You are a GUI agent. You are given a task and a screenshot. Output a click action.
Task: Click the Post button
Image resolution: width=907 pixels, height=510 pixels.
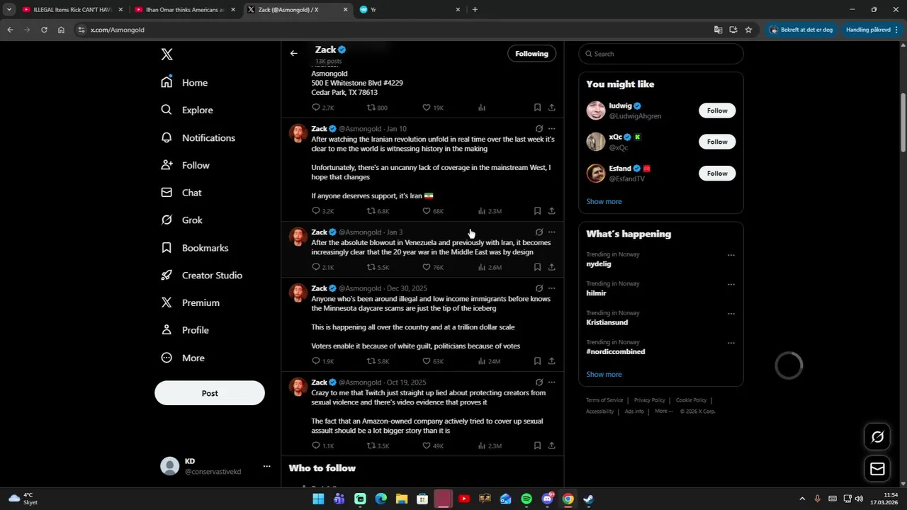pyautogui.click(x=210, y=393)
